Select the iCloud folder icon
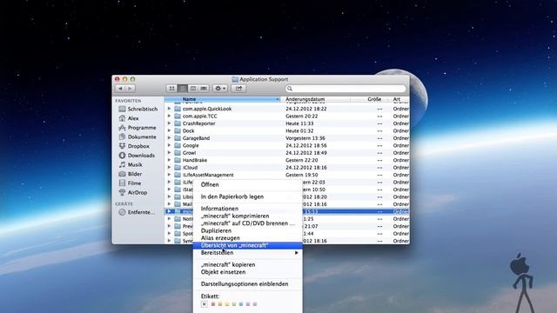 [178, 168]
